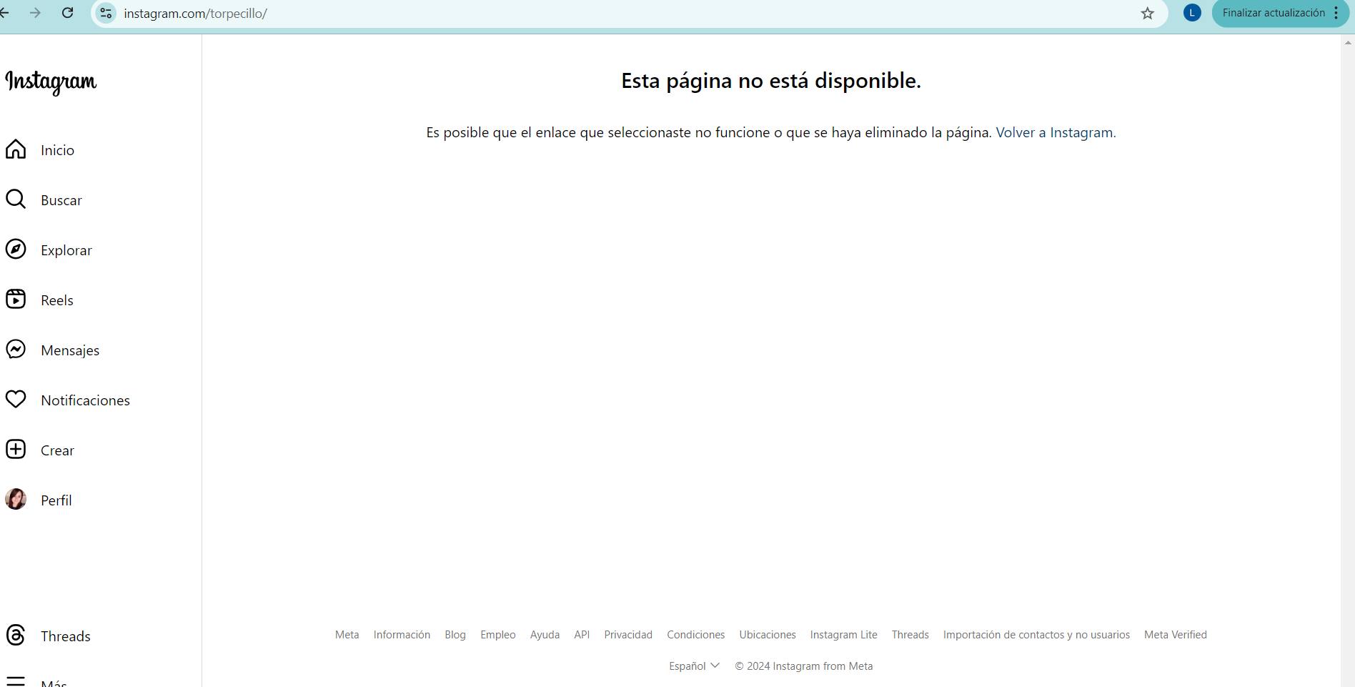Open the Empleo footer link
Image resolution: width=1355 pixels, height=687 pixels.
tap(498, 634)
